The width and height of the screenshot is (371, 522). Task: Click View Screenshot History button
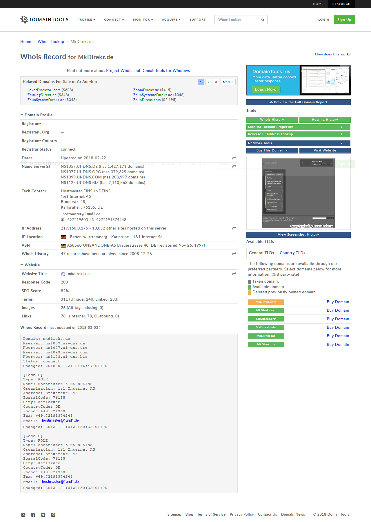pos(299,235)
